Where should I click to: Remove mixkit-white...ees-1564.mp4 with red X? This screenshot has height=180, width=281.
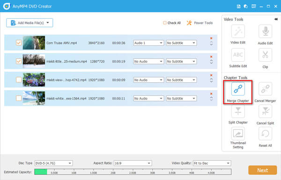pos(211,94)
